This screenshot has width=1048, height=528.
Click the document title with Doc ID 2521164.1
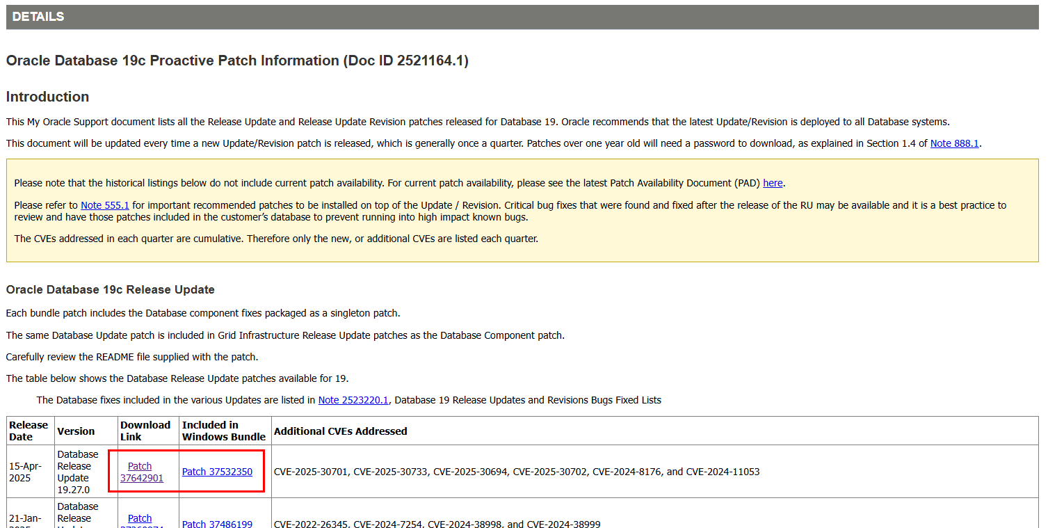tap(237, 61)
